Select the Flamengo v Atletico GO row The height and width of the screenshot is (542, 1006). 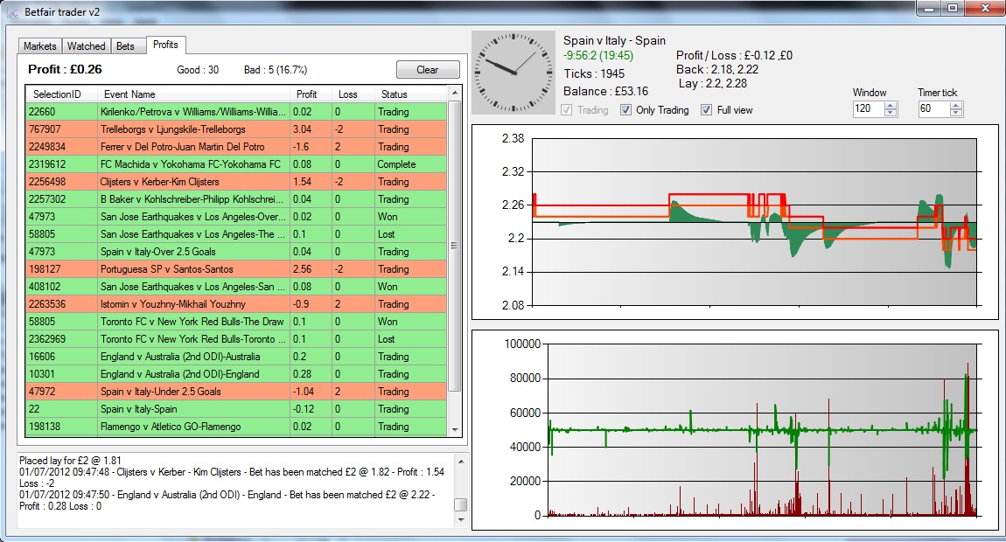(x=236, y=427)
